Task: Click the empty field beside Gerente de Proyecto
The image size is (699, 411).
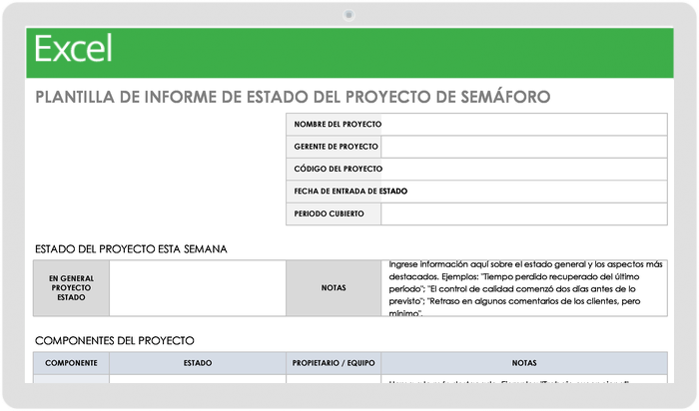Action: (x=524, y=147)
